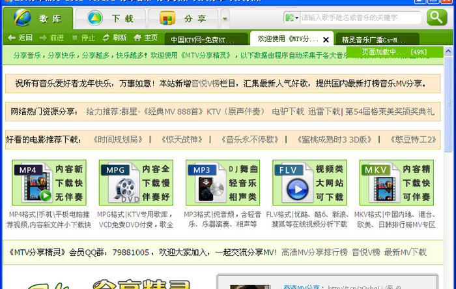
Task: Click the 页面加载中 [49%] loading progress indicator
Action: 394,52
